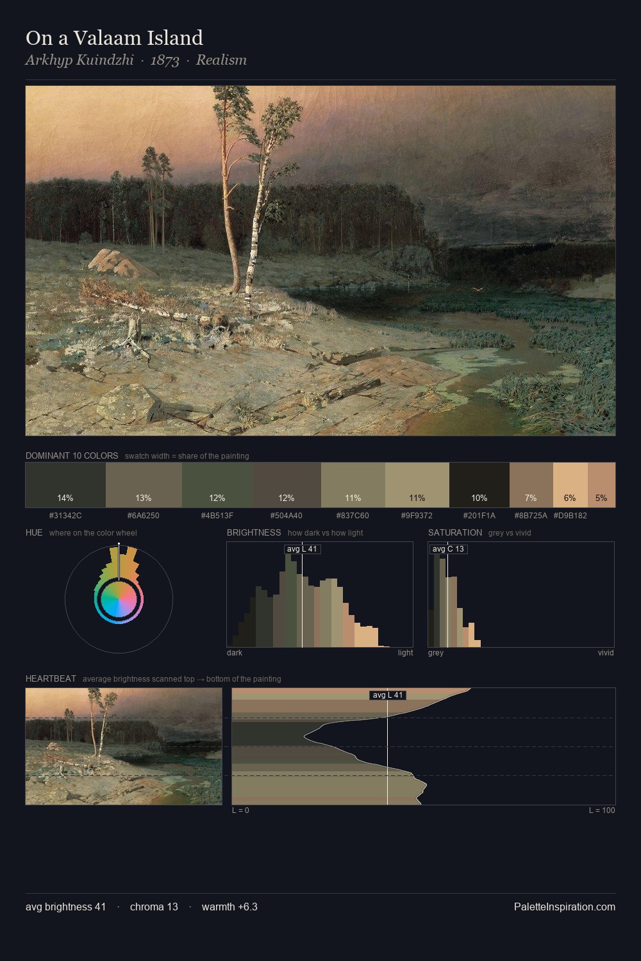Select the 13% brownish-grey color swatch
Screen dimensions: 641x961
pos(144,485)
